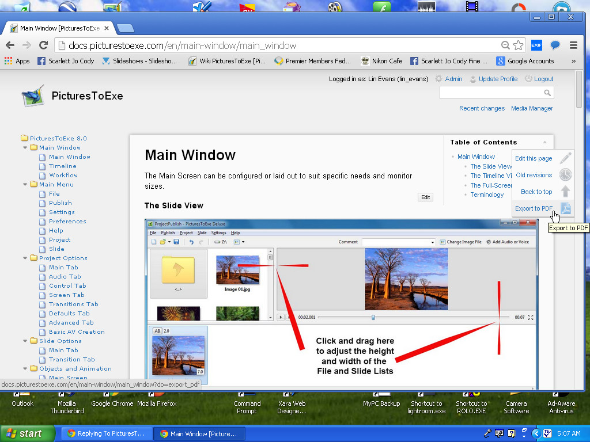Click the EXIF extension icon
The height and width of the screenshot is (442, 590).
pyautogui.click(x=536, y=45)
